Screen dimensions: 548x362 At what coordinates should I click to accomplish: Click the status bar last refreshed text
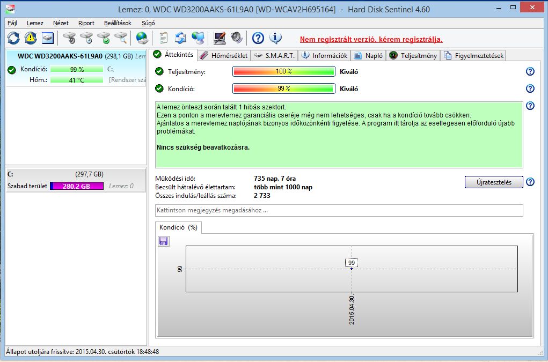[83, 351]
